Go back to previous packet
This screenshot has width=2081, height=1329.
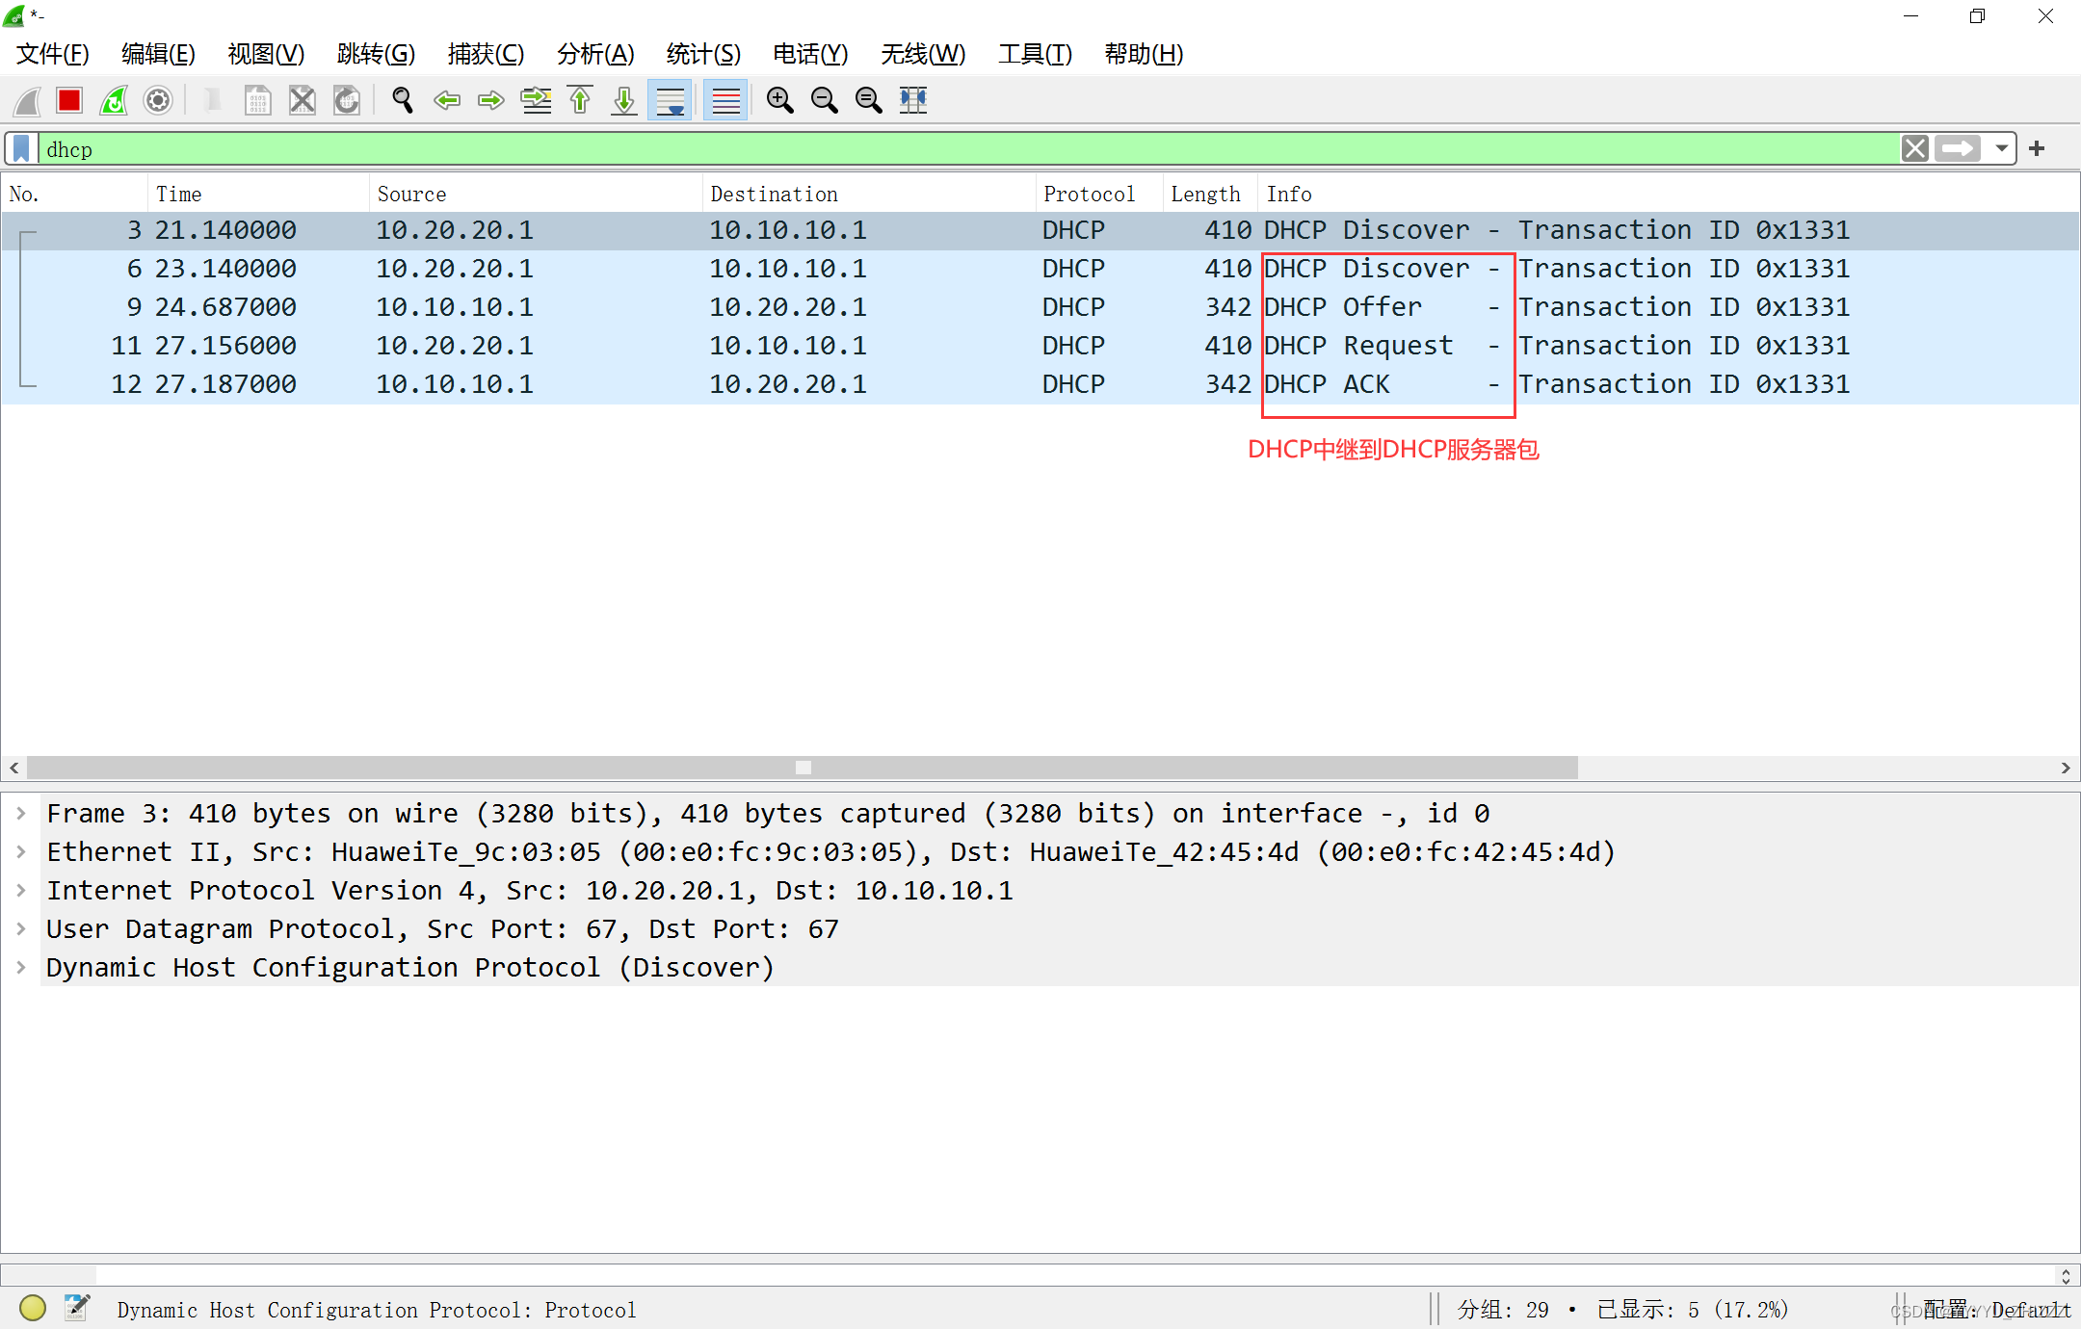point(447,100)
